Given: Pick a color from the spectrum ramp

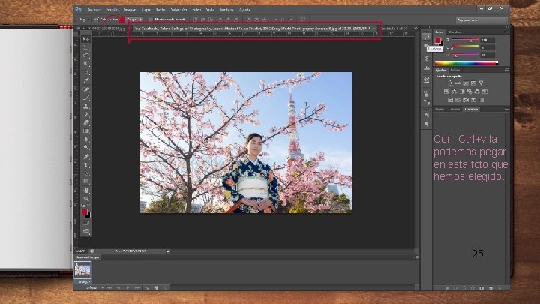Looking at the screenshot, I should click(466, 63).
